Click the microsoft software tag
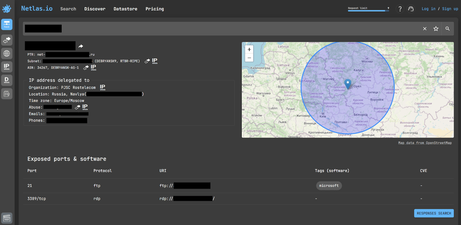 point(329,185)
